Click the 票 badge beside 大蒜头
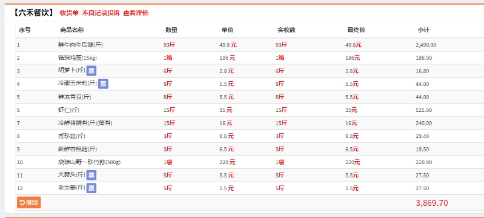Image resolution: width=484 pixels, height=218 pixels. pyautogui.click(x=91, y=175)
